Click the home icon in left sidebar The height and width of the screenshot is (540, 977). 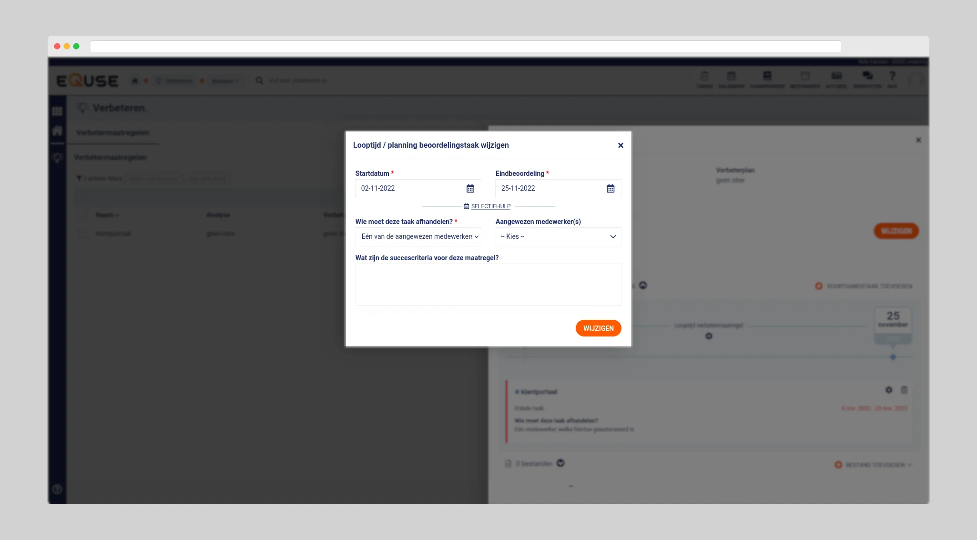57,131
